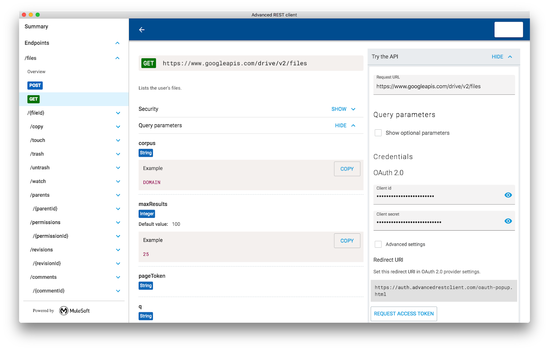Click the green GET badge beside the URL
Viewport: 549px width, 350px height.
point(149,63)
